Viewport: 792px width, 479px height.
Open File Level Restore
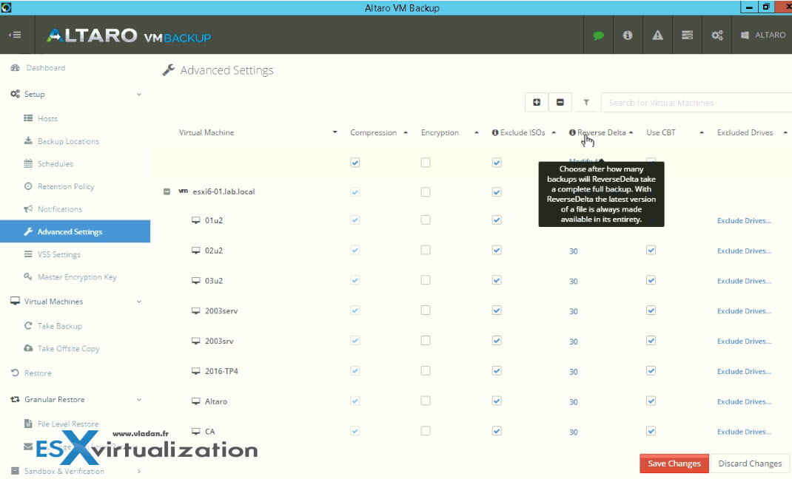[x=68, y=424]
